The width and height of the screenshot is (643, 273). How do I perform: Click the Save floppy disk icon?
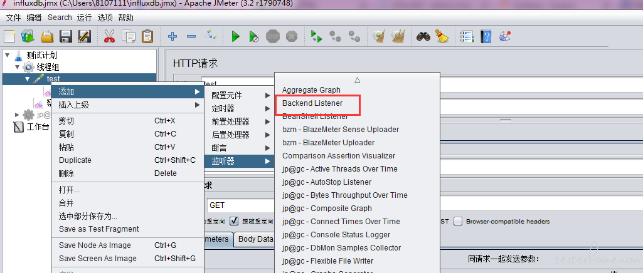pyautogui.click(x=65, y=37)
